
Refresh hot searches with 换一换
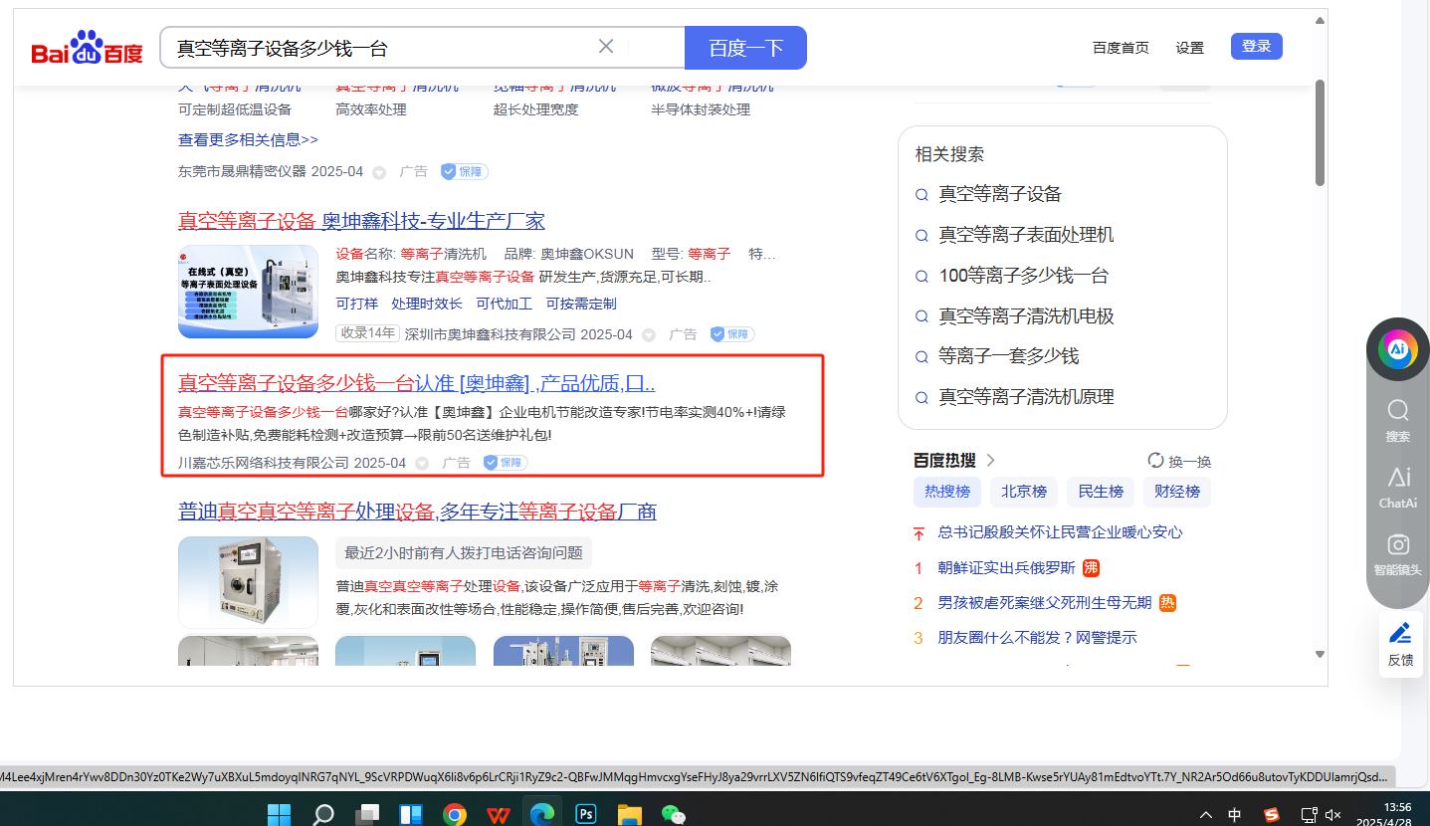coord(1179,462)
